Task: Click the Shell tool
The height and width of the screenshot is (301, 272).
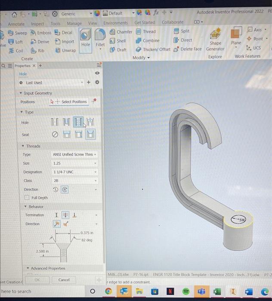Action: click(x=117, y=41)
